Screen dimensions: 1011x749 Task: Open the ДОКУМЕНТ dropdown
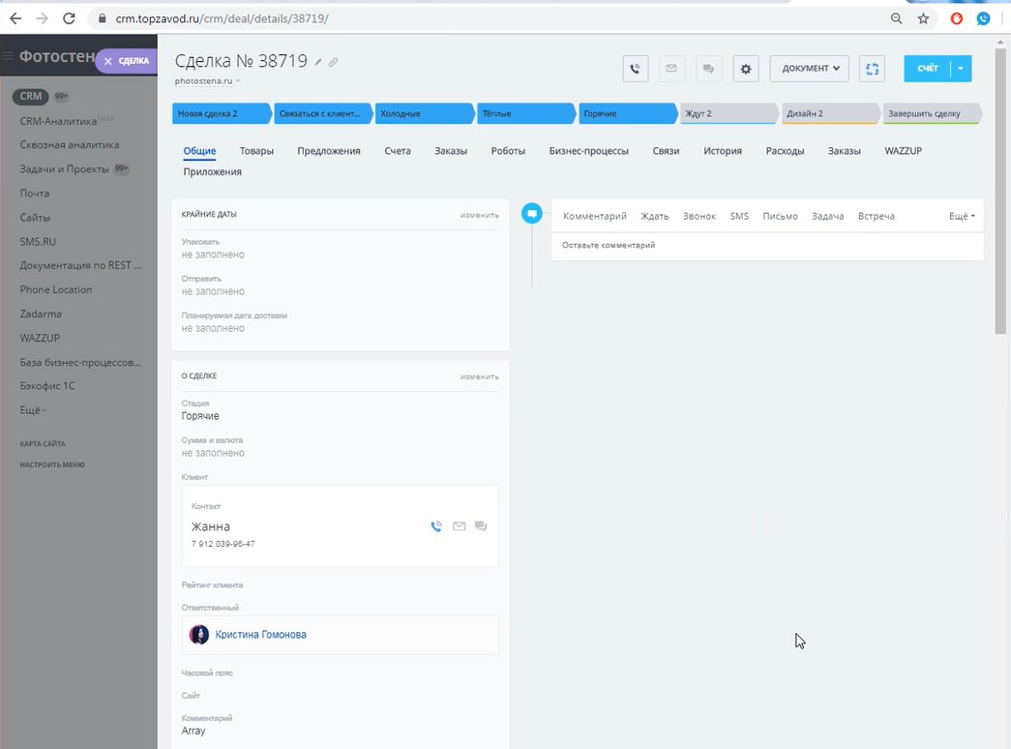pyautogui.click(x=809, y=69)
